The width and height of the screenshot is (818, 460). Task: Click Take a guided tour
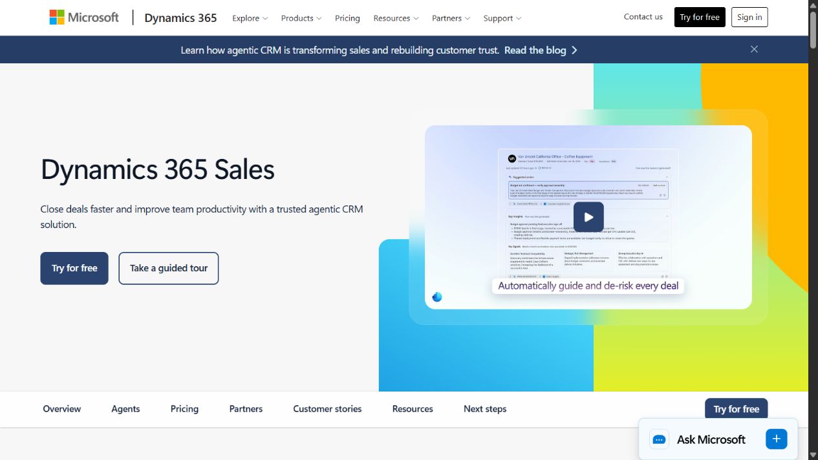pos(169,268)
